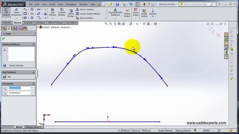Open Display/Delete Relations

point(115,12)
